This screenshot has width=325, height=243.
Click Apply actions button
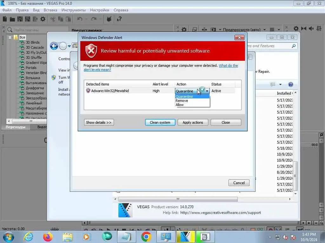click(x=193, y=122)
